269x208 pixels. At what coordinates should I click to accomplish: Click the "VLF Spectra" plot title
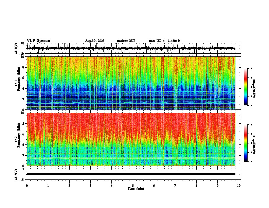click(38, 41)
